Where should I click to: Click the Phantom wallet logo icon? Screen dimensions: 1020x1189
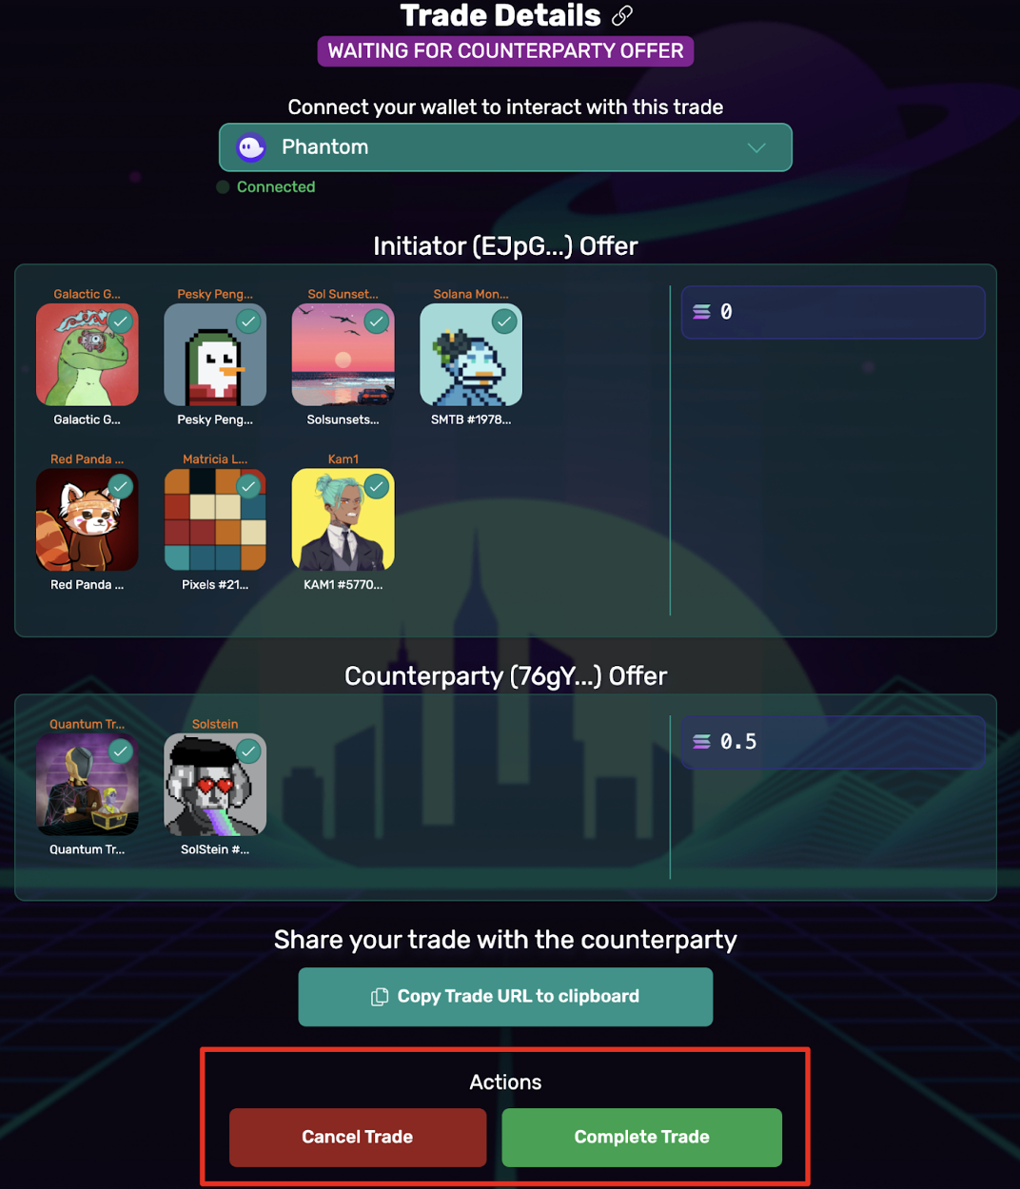pyautogui.click(x=251, y=147)
